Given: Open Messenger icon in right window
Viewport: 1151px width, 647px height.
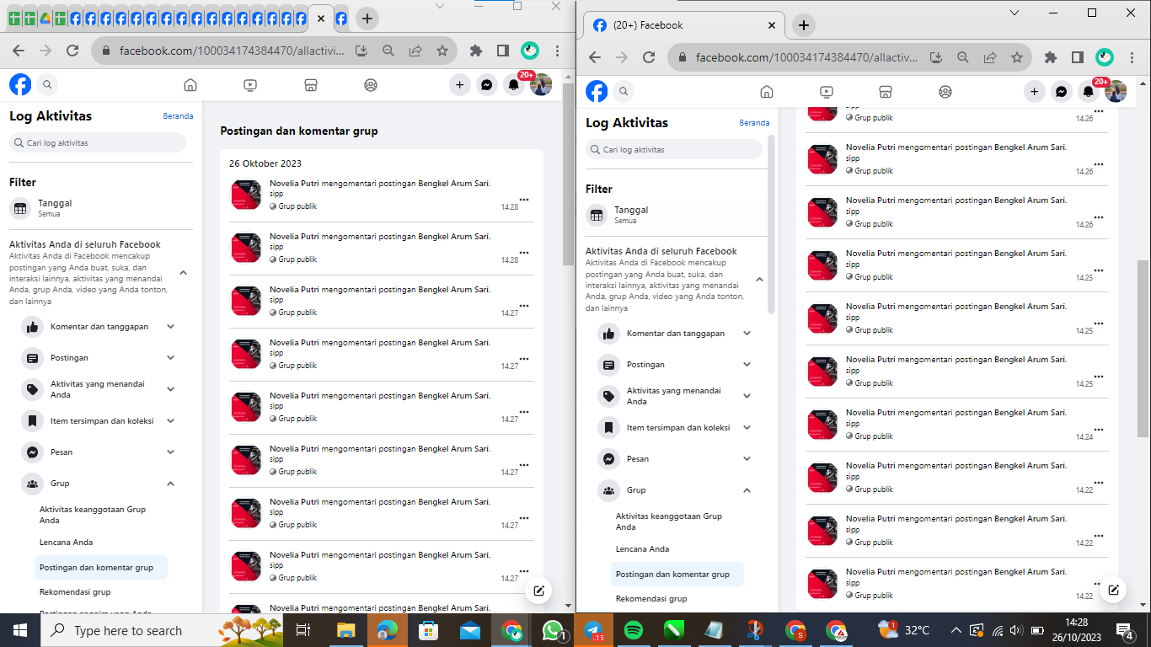Looking at the screenshot, I should click(x=1062, y=91).
